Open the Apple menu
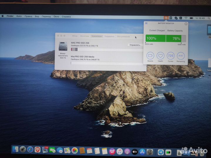The height and width of the screenshot is (158, 211). click(x=3, y=16)
